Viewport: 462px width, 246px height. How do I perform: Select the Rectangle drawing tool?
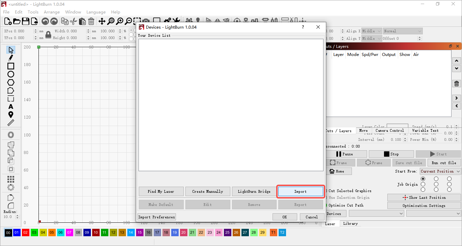point(11,66)
